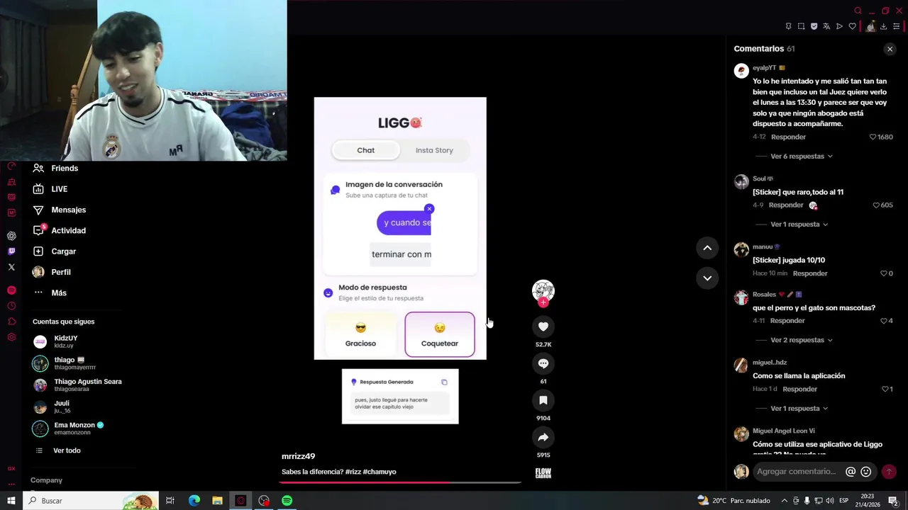The width and height of the screenshot is (908, 510).
Task: Open history clock icon in sidebar
Action: point(11,306)
